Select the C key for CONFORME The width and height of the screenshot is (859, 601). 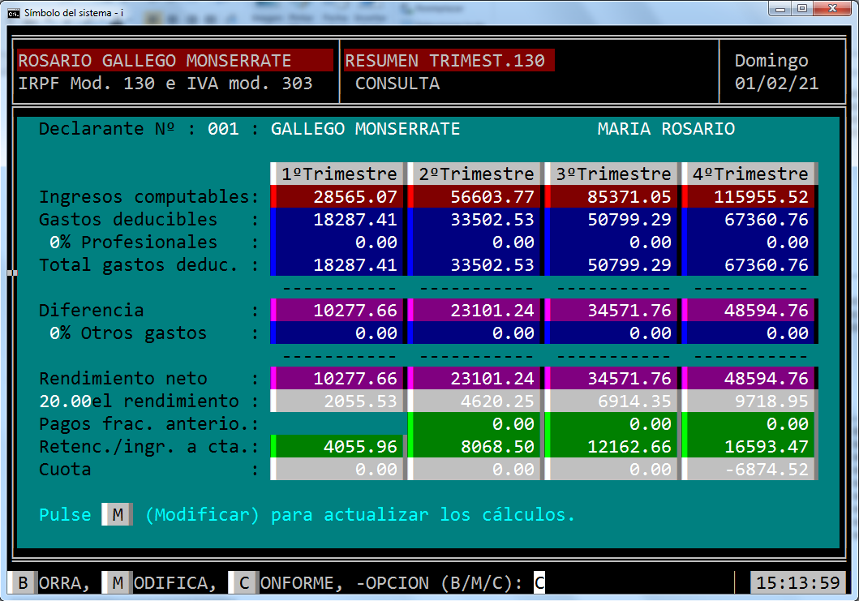point(243,582)
